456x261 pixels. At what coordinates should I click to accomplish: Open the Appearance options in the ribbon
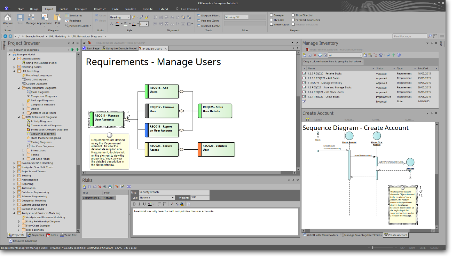pos(44,19)
